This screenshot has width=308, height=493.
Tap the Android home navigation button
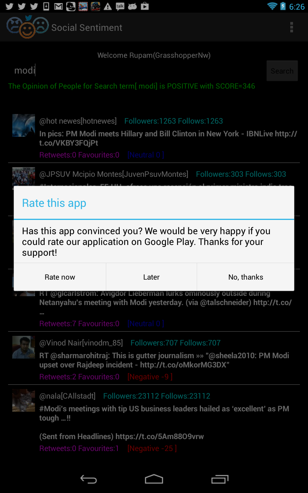(154, 479)
